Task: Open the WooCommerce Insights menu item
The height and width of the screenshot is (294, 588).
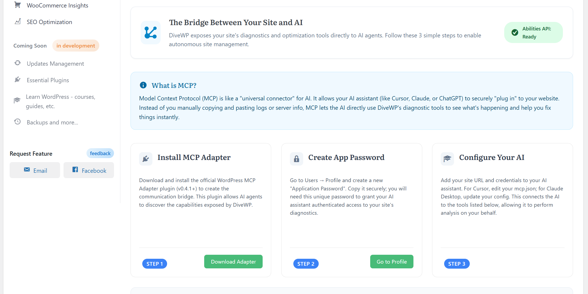Action: tap(57, 6)
